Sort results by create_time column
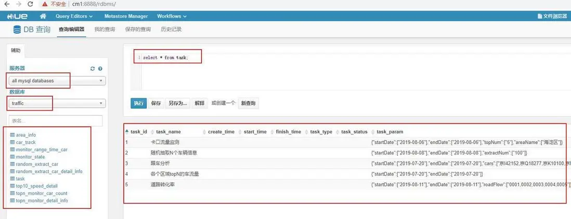This screenshot has width=571, height=219. point(221,132)
